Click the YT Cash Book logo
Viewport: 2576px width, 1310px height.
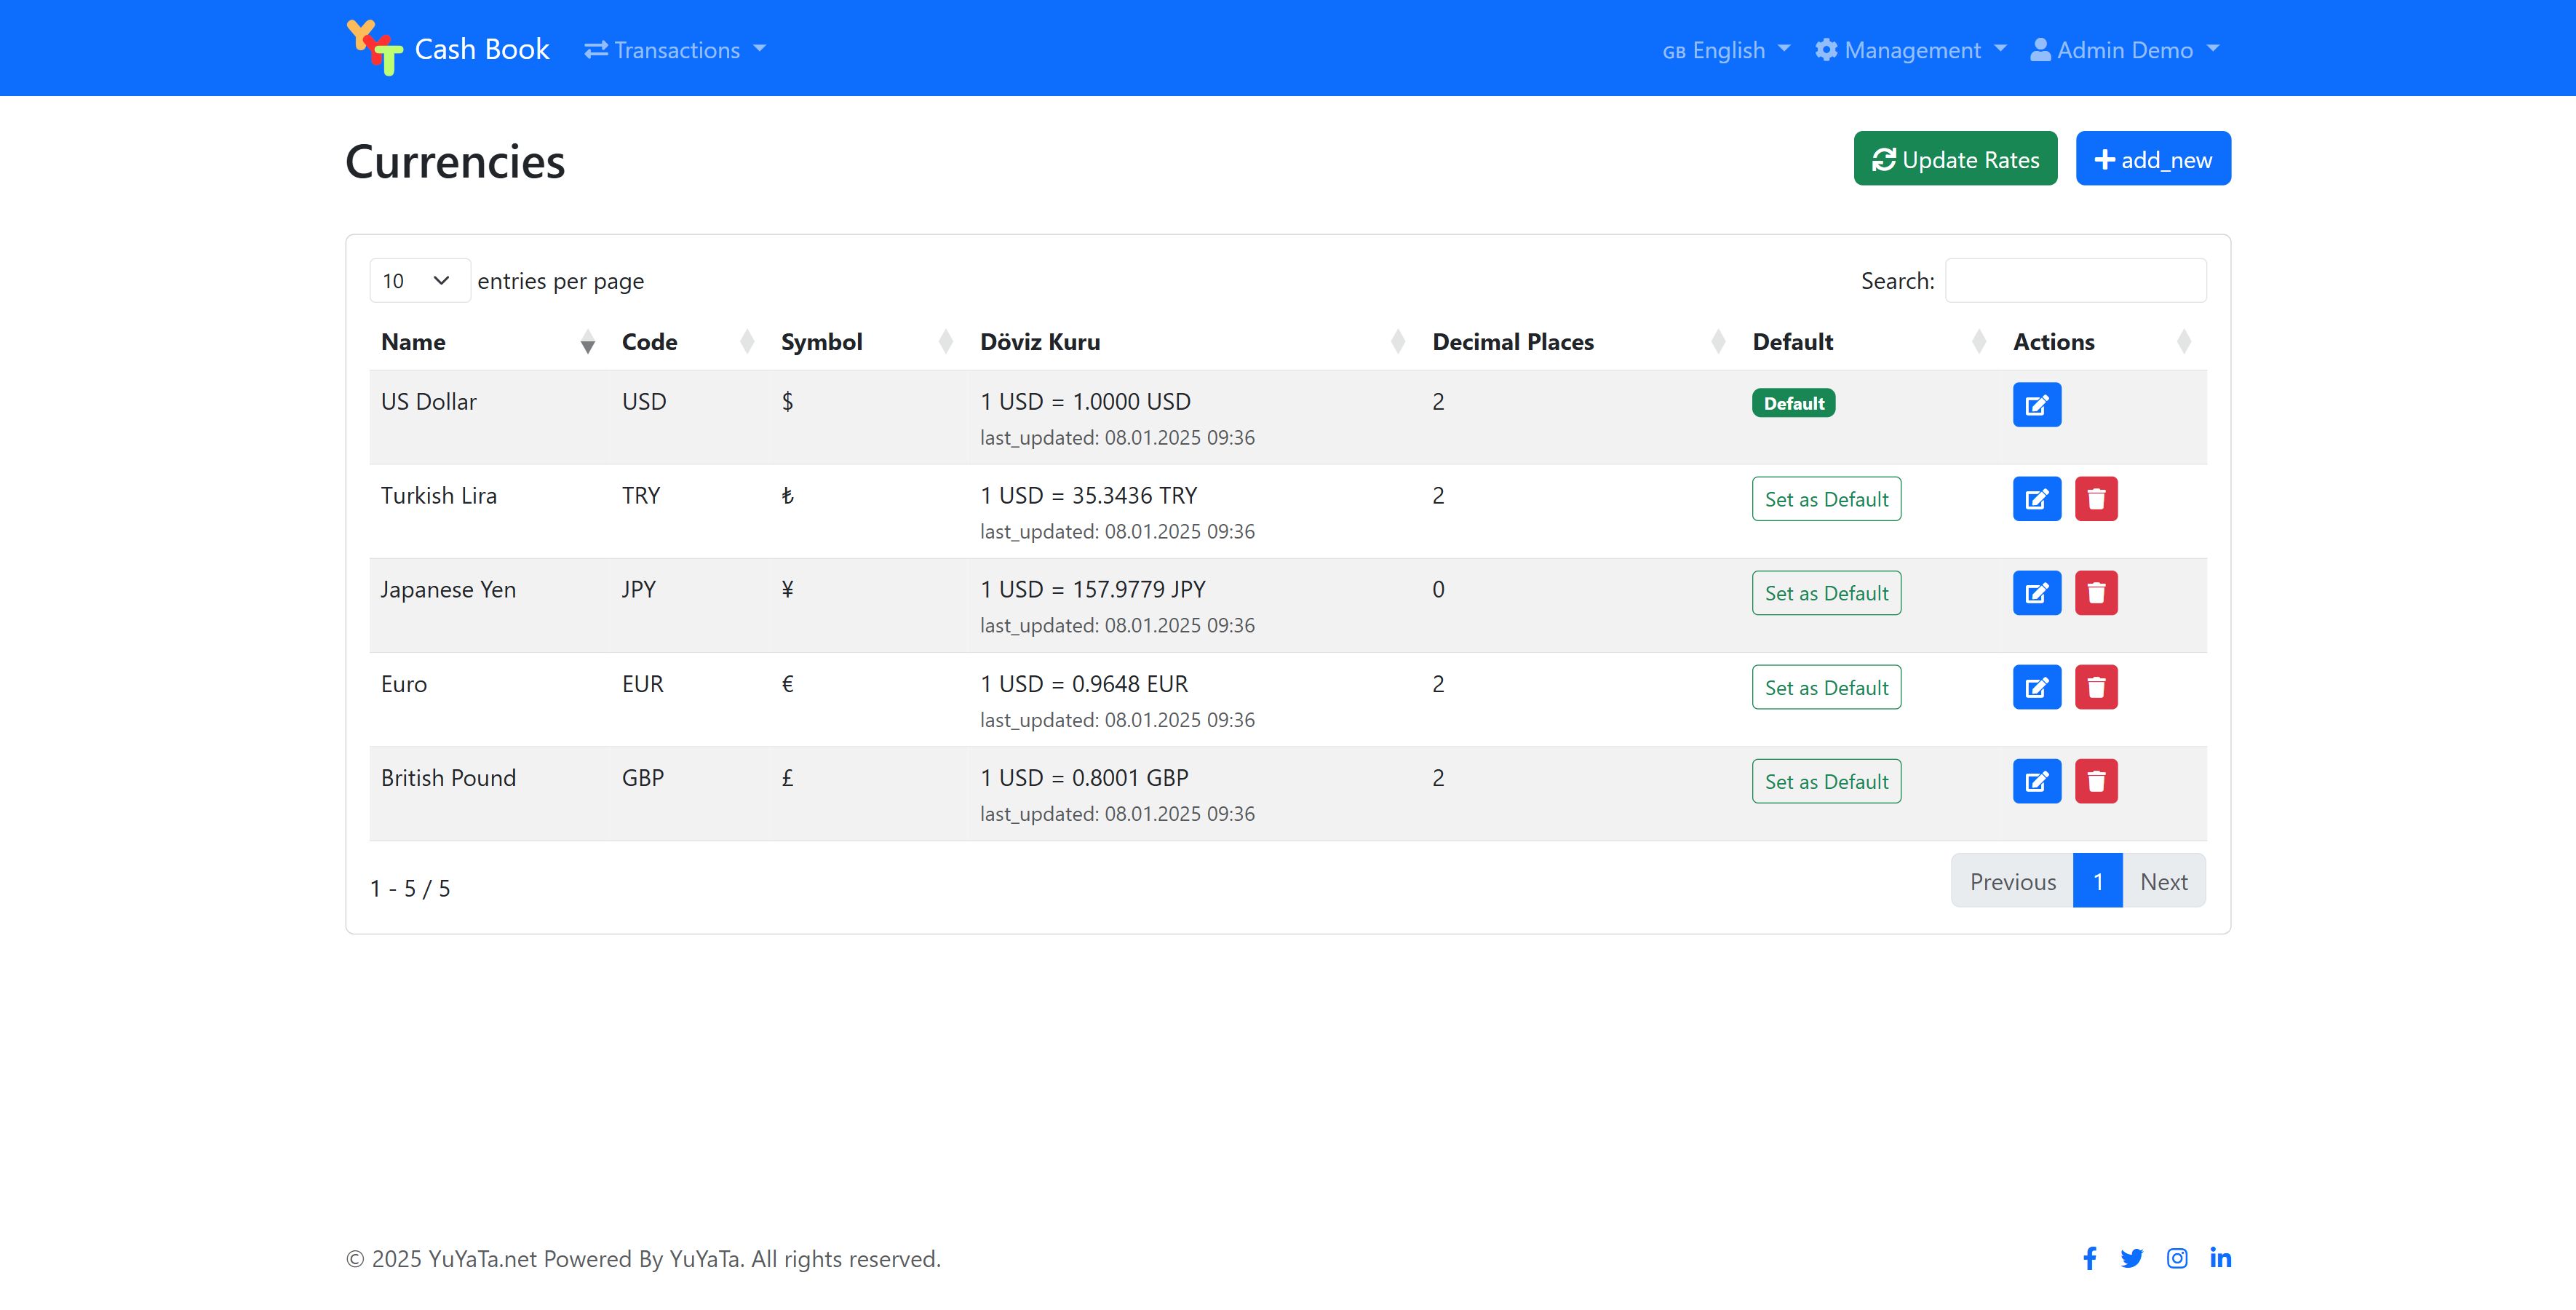click(x=447, y=48)
